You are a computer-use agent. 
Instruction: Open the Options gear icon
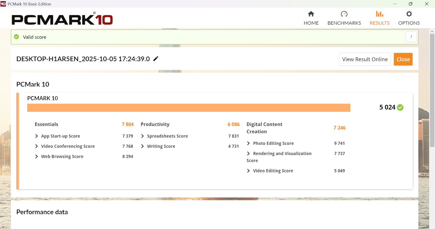tap(409, 14)
